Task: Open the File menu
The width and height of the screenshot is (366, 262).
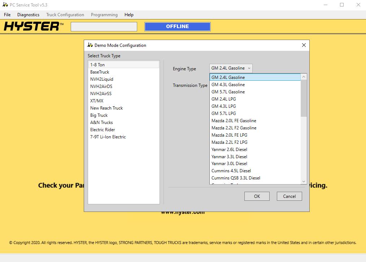Action: (7, 15)
